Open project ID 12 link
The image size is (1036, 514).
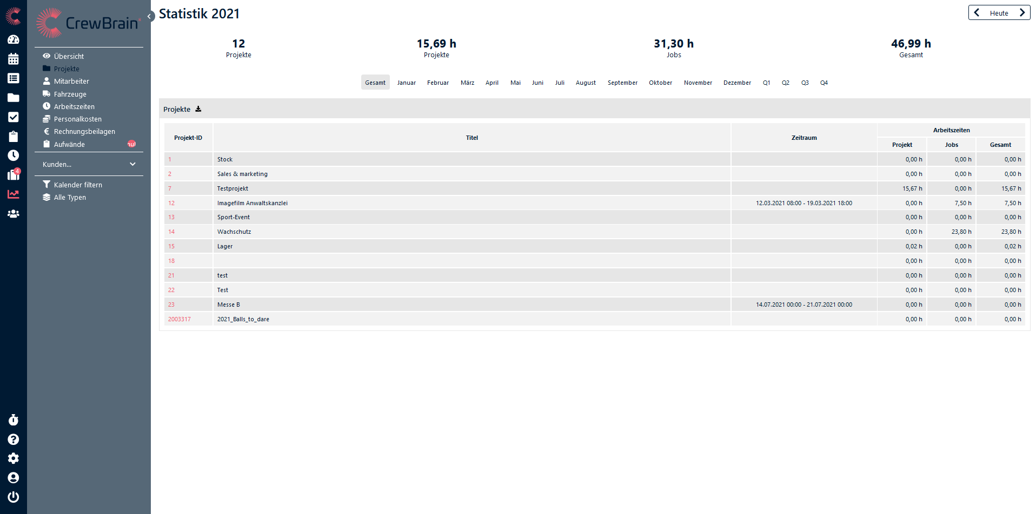pyautogui.click(x=171, y=203)
